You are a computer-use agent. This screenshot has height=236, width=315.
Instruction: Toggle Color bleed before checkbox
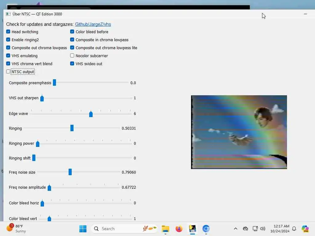click(72, 32)
